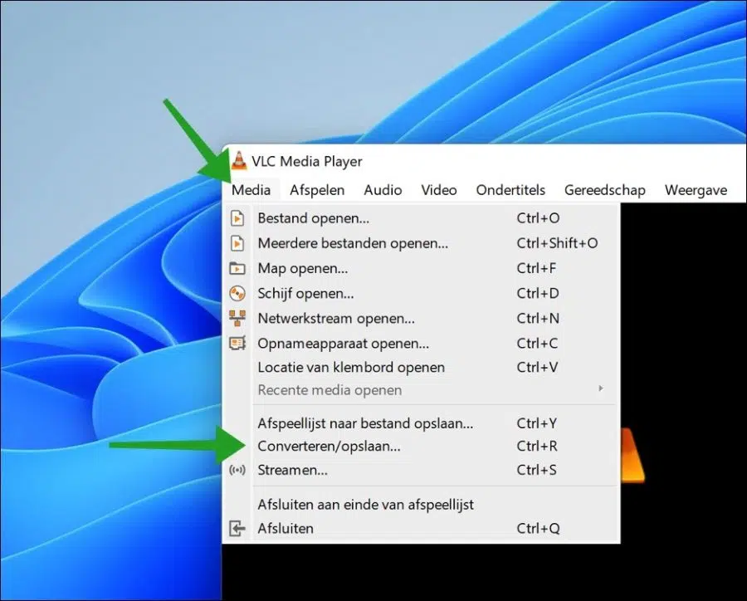Click the Ctrl+F shortcut text
This screenshot has height=601, width=747.
[x=536, y=268]
